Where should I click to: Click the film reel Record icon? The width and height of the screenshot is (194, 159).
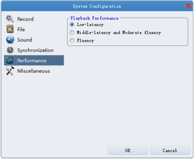(x=10, y=19)
